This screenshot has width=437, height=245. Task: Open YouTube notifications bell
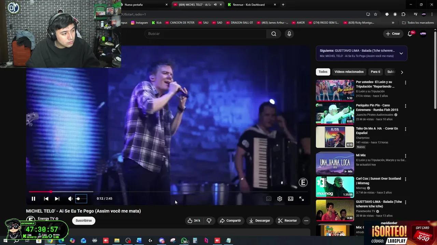(410, 34)
